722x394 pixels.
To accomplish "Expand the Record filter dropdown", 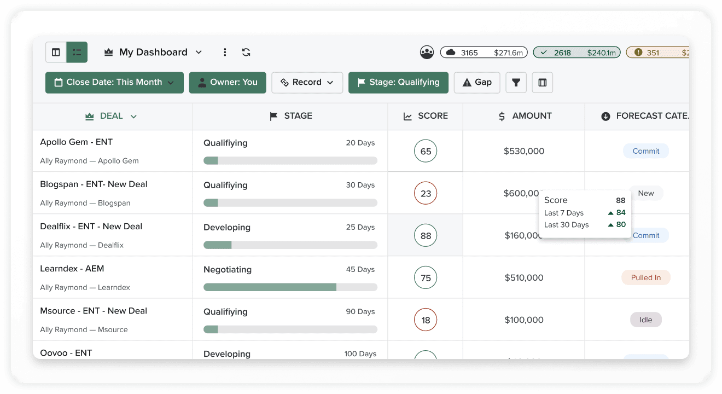I will pyautogui.click(x=307, y=82).
